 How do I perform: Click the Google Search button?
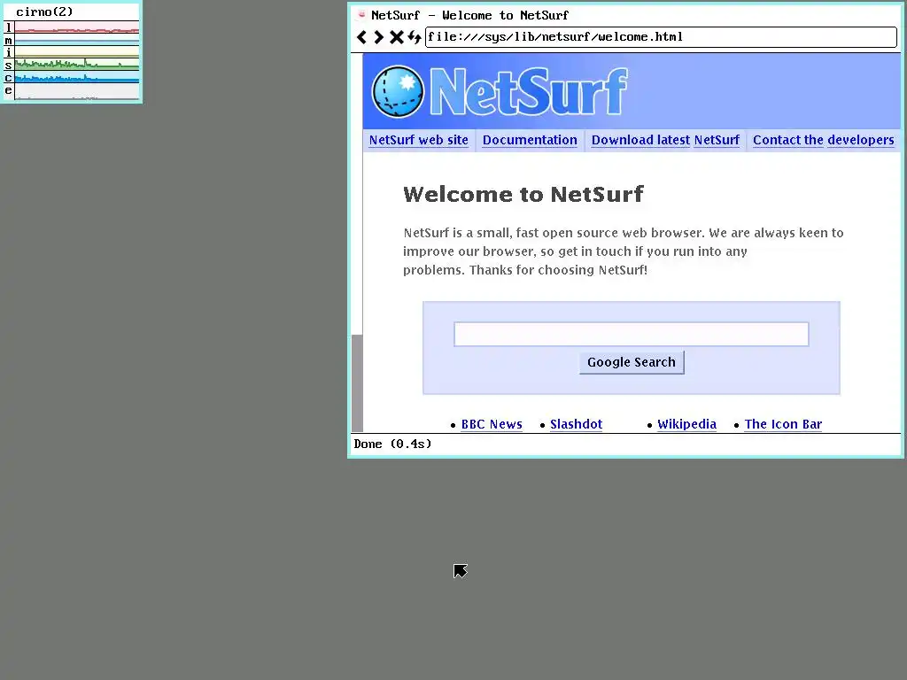[x=632, y=362]
